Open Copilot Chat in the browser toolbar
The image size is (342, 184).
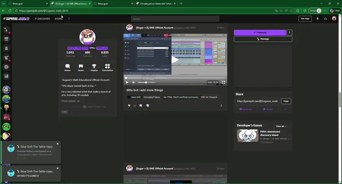(x=335, y=11)
